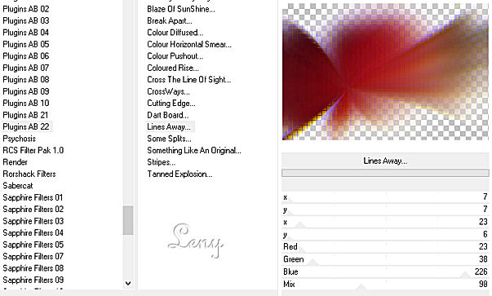The width and height of the screenshot is (492, 296).
Task: Select the Plugins AB 22 category
Action: click(26, 126)
